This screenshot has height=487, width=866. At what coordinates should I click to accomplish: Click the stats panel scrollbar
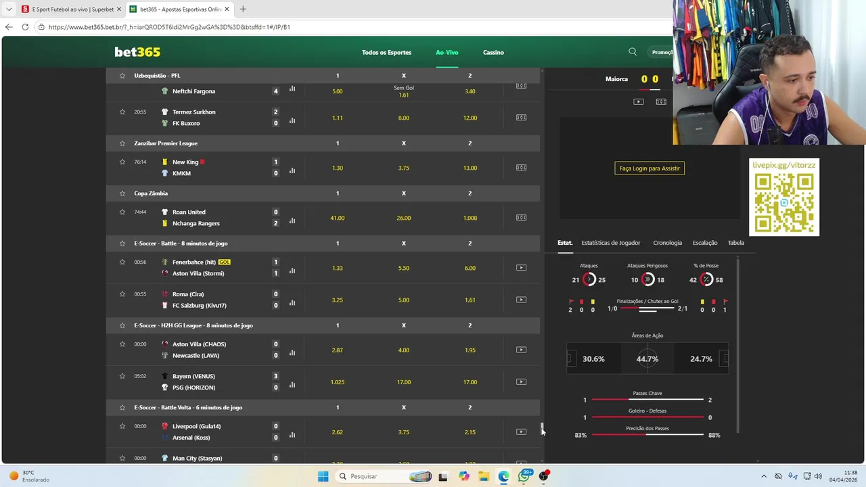coord(737,345)
